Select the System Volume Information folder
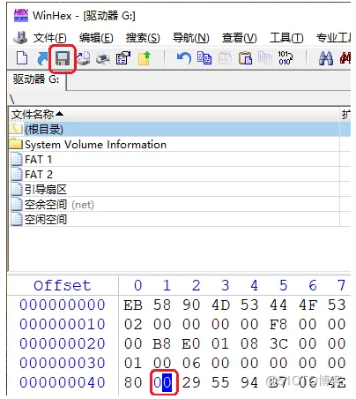Image resolution: width=356 pixels, height=399 pixels. point(95,145)
